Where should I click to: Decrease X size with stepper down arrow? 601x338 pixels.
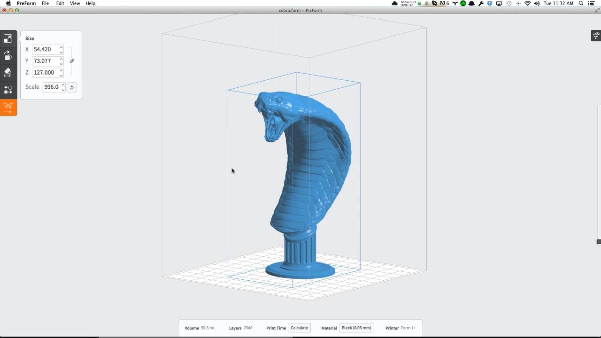tap(61, 52)
